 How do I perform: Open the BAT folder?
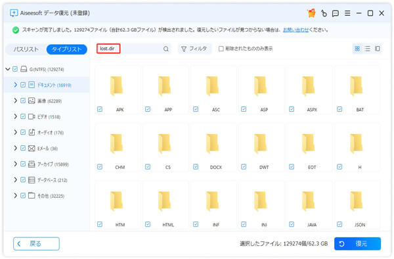[357, 86]
